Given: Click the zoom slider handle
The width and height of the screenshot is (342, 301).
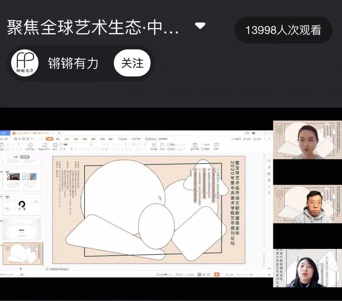Looking at the screenshot, I should pyautogui.click(x=251, y=275).
